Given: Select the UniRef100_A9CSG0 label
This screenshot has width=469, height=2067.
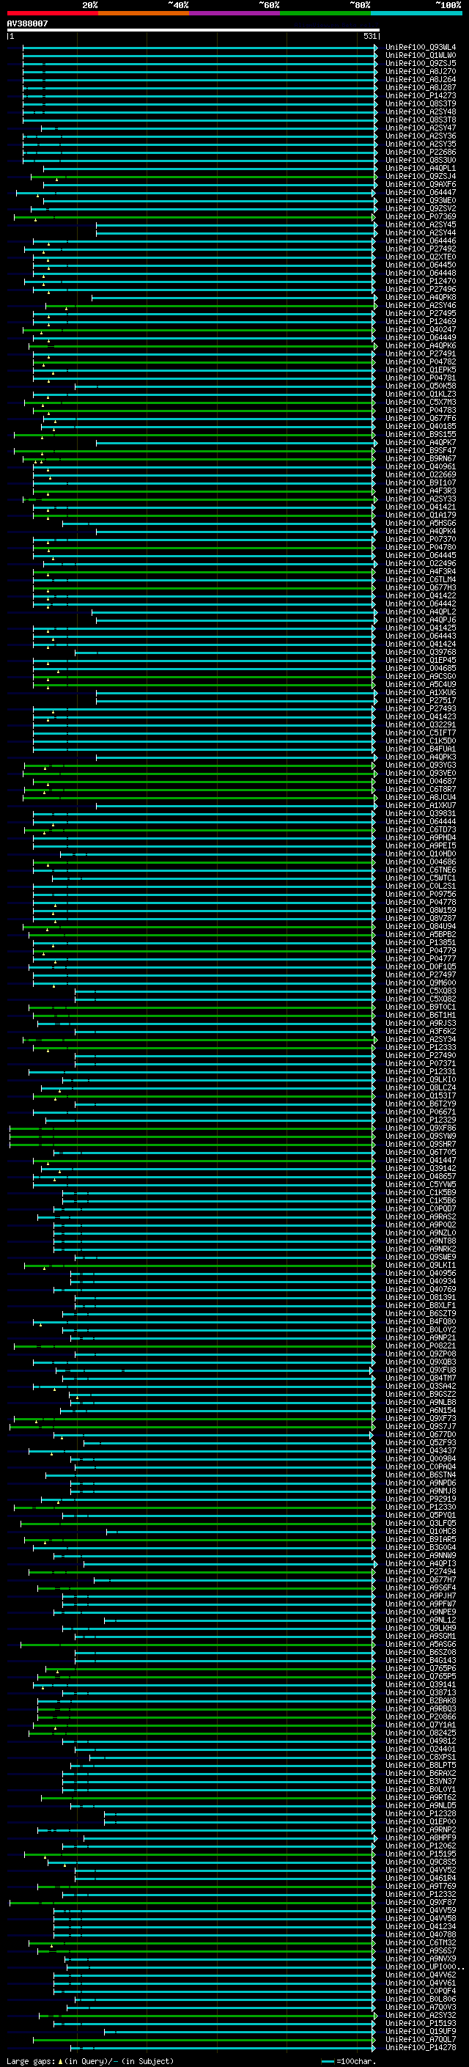Looking at the screenshot, I should 421,677.
